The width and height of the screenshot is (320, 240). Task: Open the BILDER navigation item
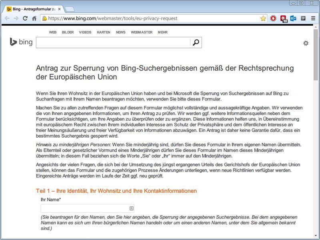pyautogui.click(x=68, y=32)
